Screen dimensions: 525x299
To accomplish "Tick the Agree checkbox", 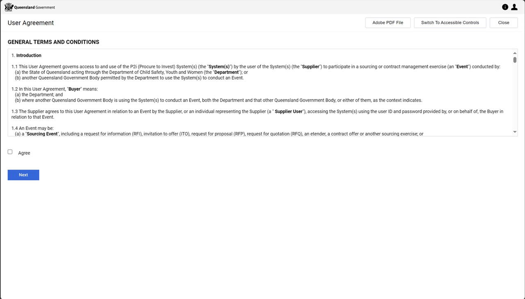I will coord(10,152).
